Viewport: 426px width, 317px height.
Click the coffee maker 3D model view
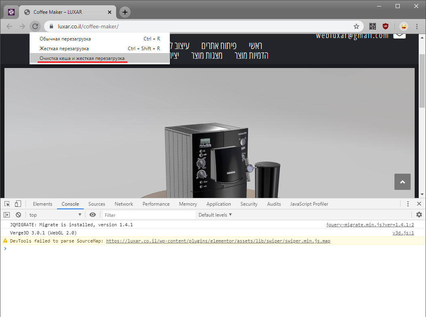(x=210, y=133)
